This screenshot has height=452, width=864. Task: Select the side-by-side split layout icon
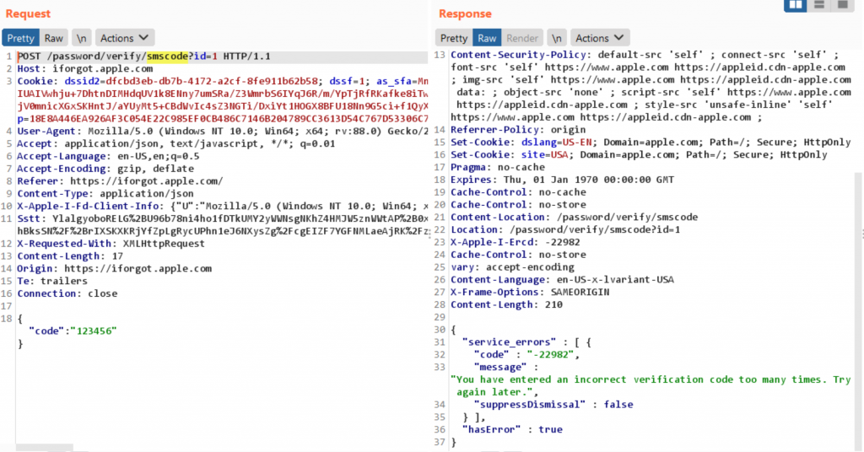(796, 5)
